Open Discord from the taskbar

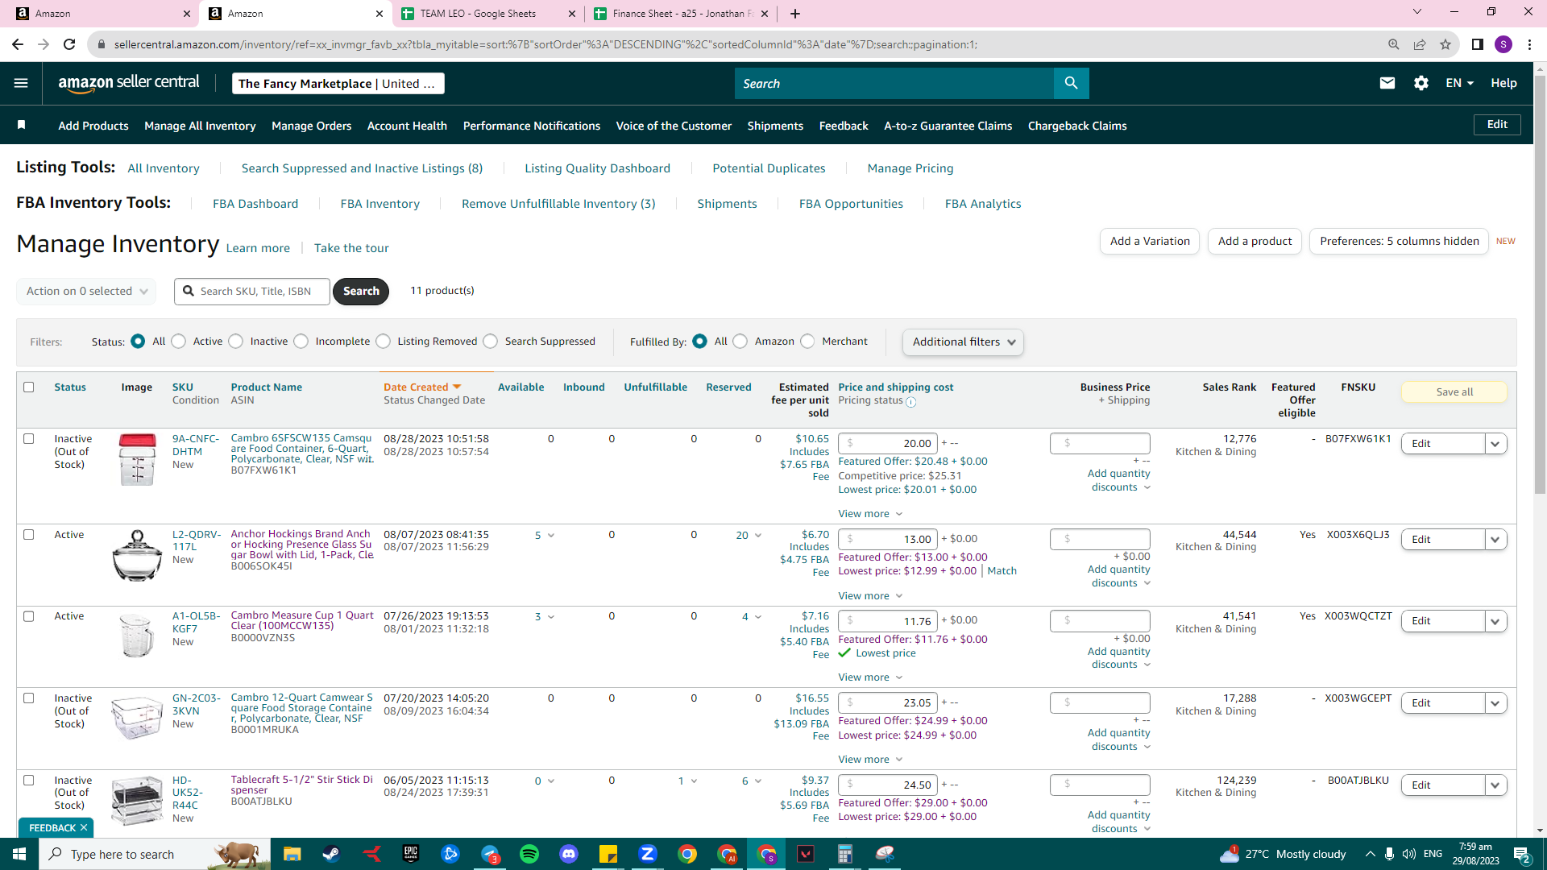coord(569,854)
